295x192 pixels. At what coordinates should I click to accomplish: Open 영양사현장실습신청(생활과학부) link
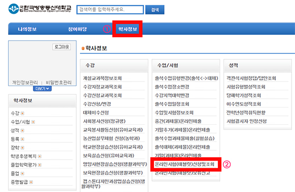tap(115, 164)
